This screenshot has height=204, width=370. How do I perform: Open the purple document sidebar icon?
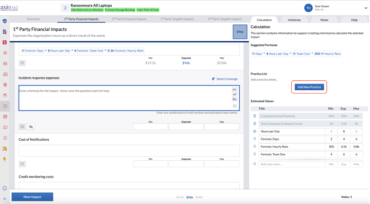coord(5,32)
